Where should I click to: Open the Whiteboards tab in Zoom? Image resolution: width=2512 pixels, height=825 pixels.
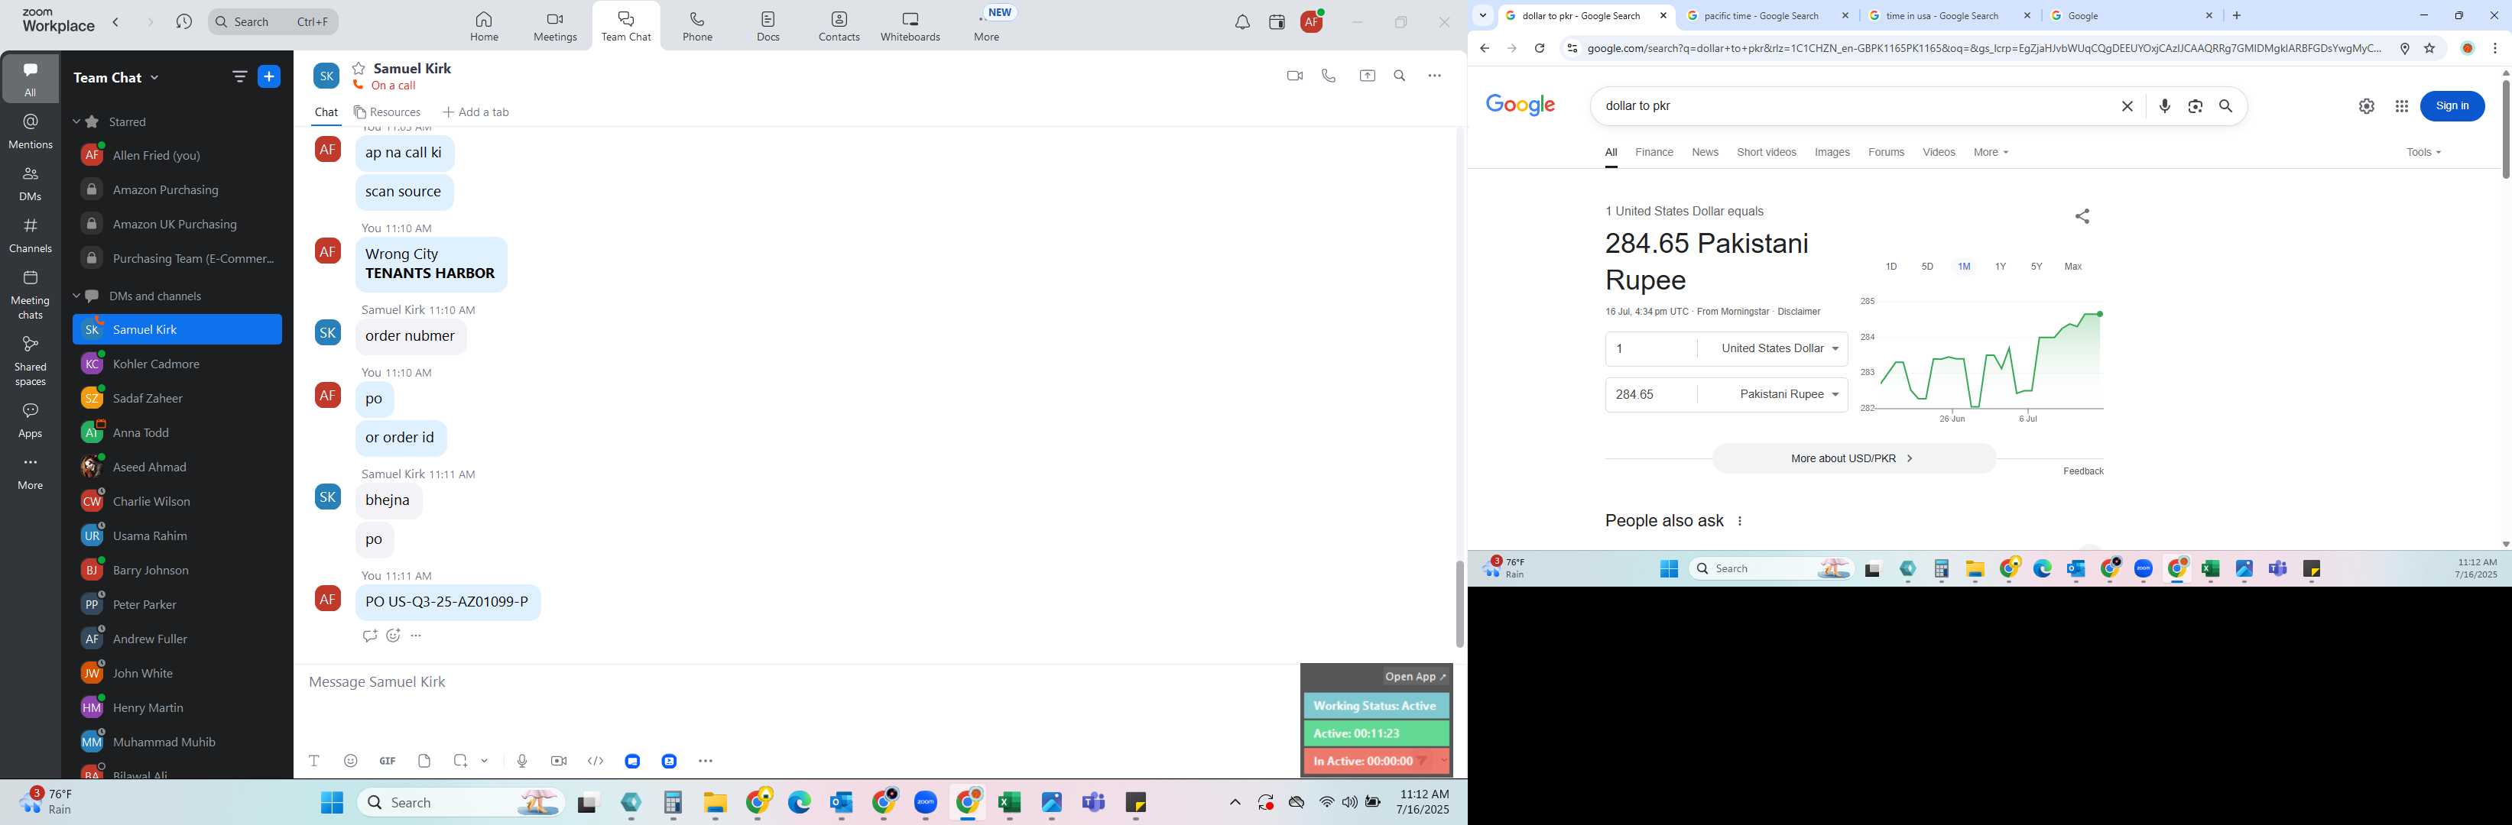click(x=910, y=26)
